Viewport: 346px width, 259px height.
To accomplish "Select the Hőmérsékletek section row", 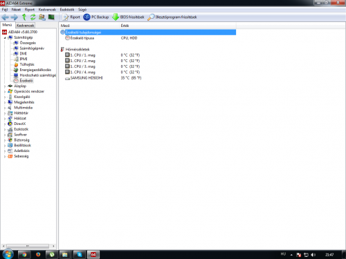I will coord(148,49).
